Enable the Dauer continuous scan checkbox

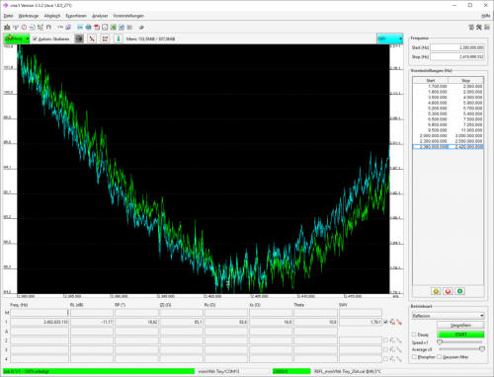[x=414, y=335]
